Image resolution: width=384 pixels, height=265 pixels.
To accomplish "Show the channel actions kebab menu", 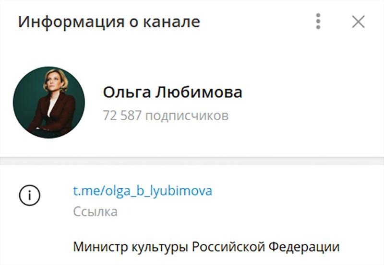I will [x=318, y=22].
